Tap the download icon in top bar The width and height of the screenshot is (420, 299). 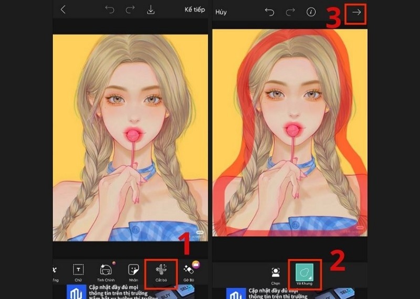151,10
